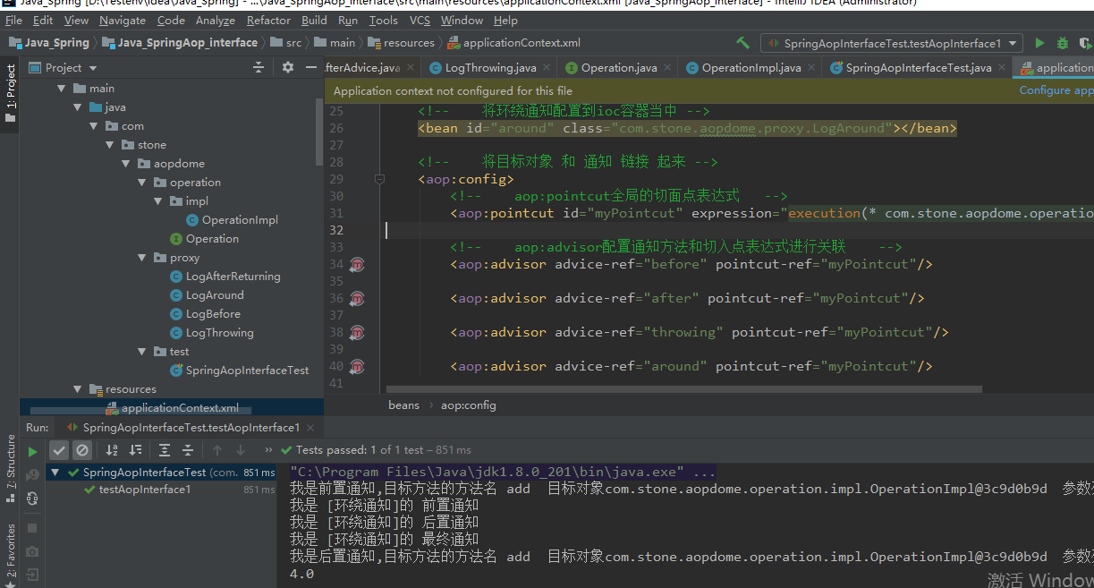
Task: Collapse the operation package node
Action: click(x=141, y=183)
